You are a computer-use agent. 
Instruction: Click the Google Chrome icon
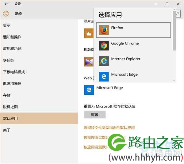point(104,45)
